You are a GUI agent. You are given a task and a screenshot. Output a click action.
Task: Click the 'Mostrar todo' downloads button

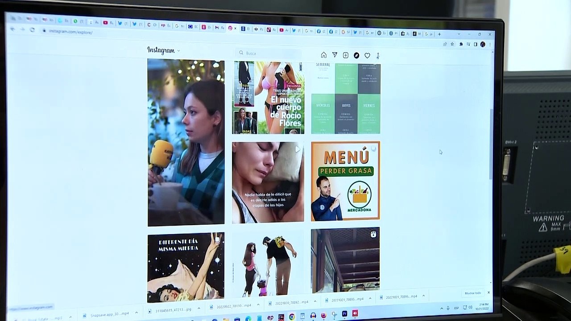pyautogui.click(x=473, y=293)
